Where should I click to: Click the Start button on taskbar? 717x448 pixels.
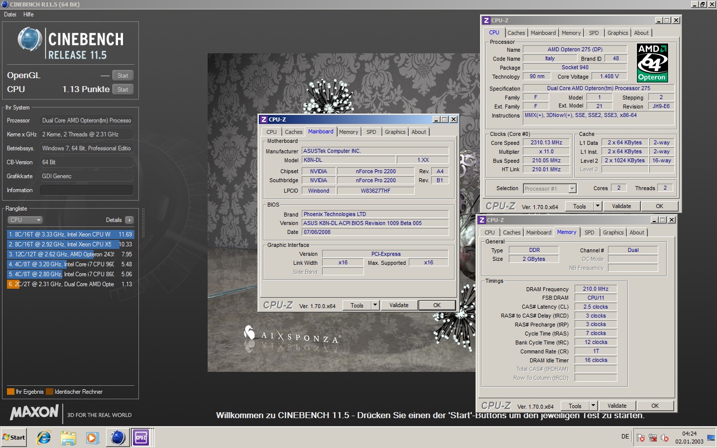coord(14,438)
